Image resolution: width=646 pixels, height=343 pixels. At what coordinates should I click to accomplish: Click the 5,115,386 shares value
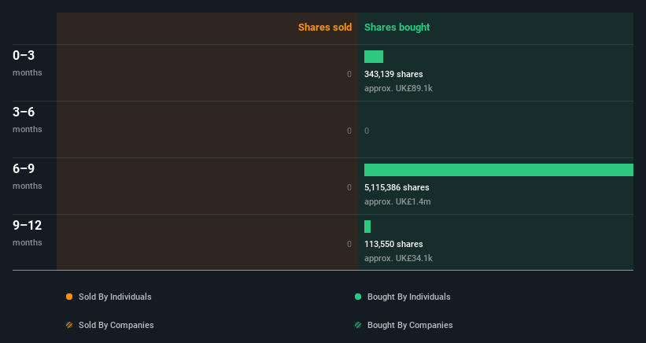pyautogui.click(x=397, y=187)
